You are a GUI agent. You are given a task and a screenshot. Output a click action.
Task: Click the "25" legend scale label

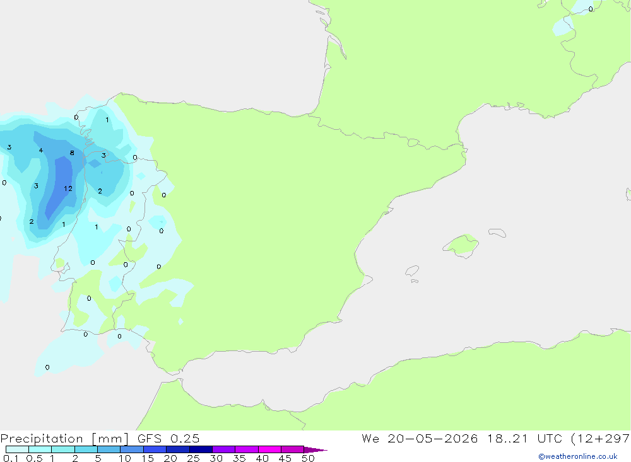(194, 458)
